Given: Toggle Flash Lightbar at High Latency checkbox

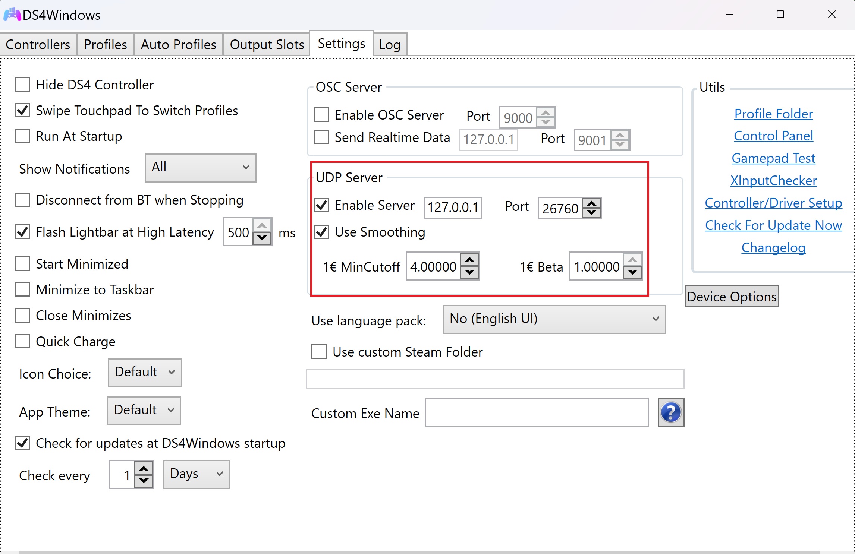Looking at the screenshot, I should coord(22,232).
